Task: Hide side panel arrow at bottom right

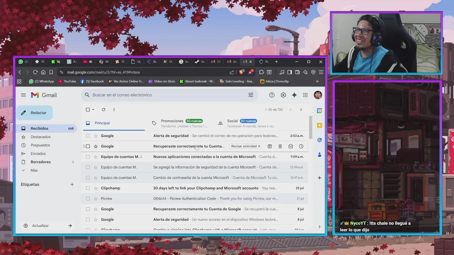Action: click(x=319, y=227)
